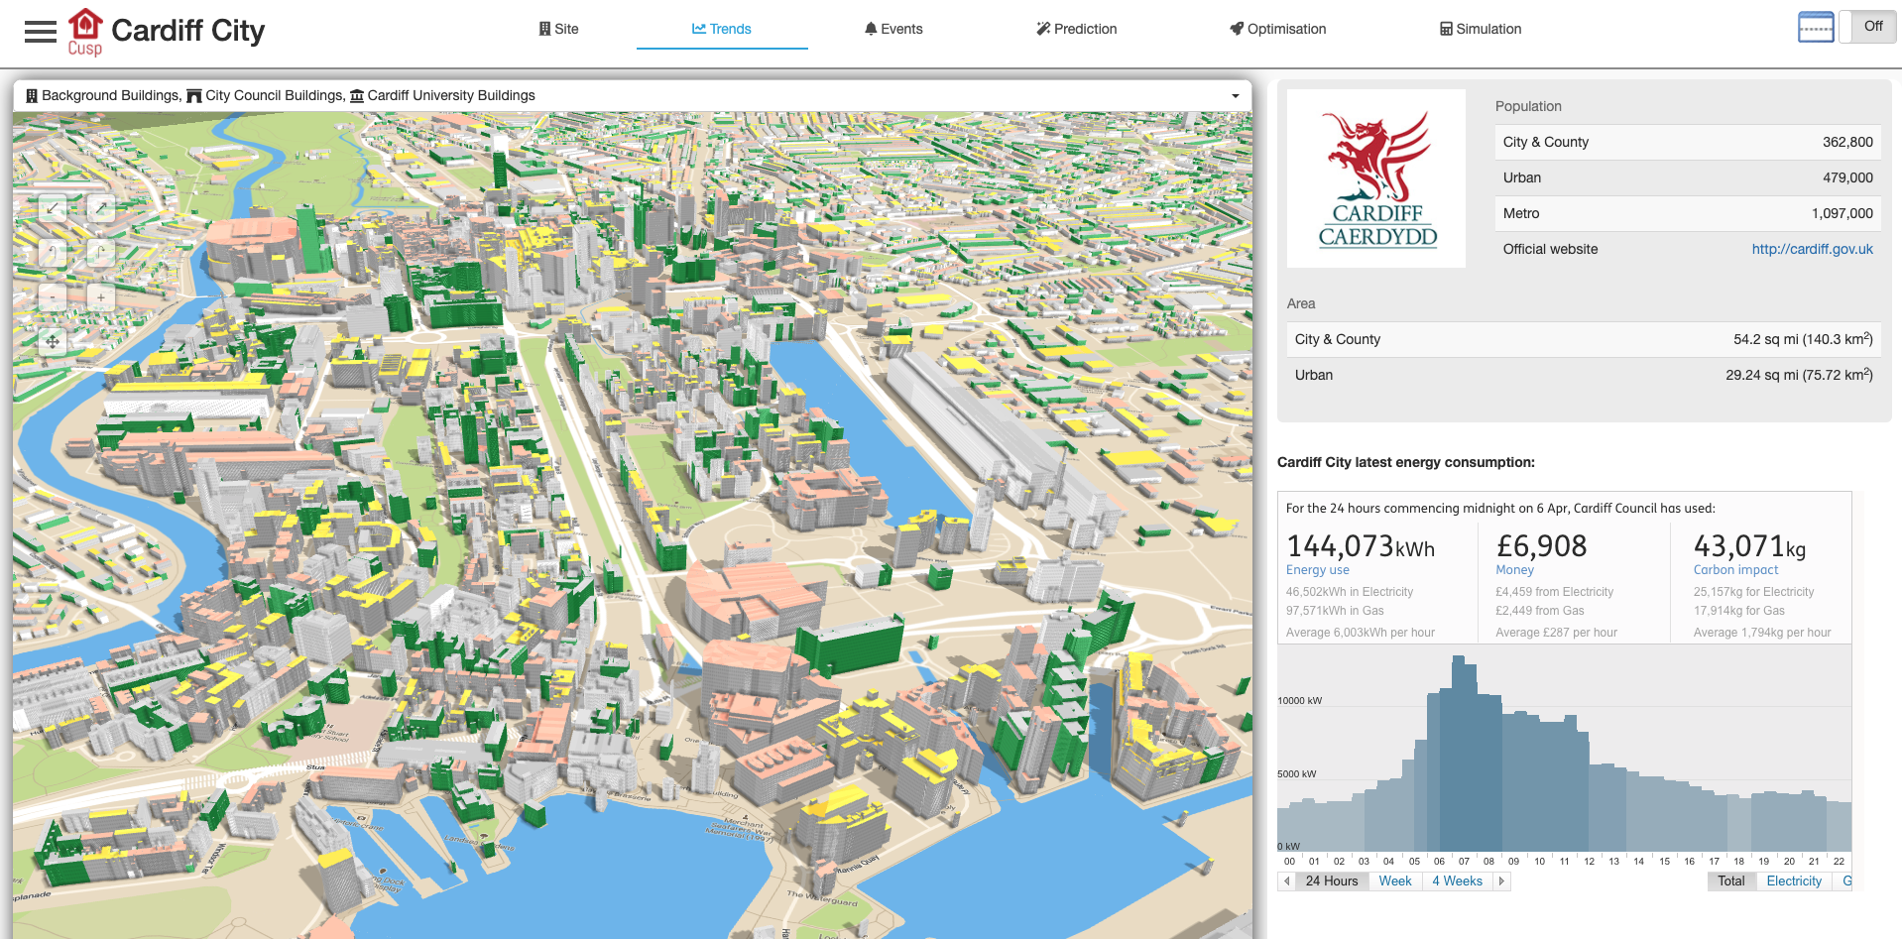Switch to the Trends tab
The width and height of the screenshot is (1902, 939).
point(722,29)
